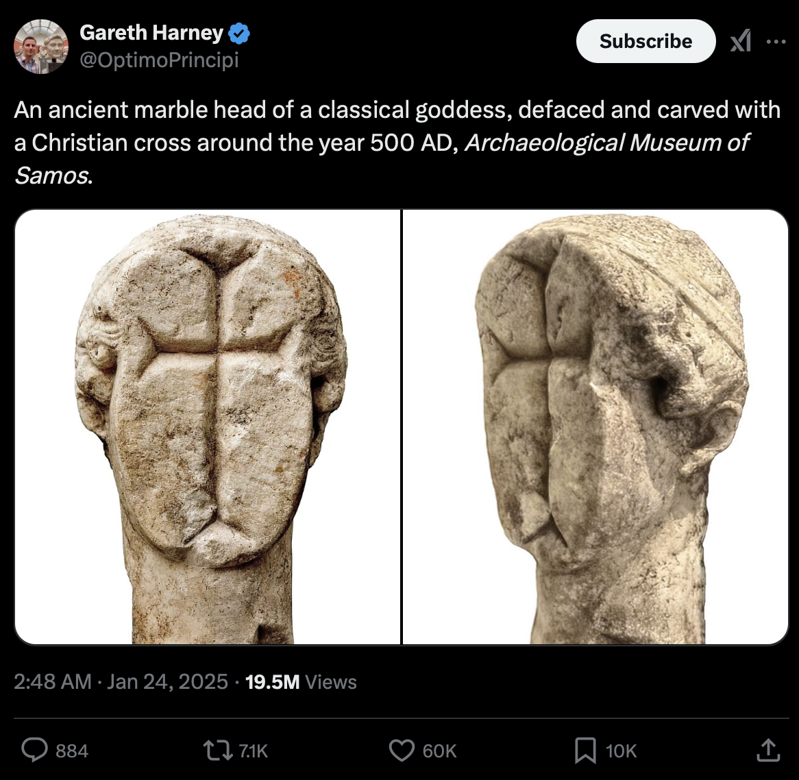Visit the @OptimoPrincipi handle link
799x780 pixels.
pos(159,60)
